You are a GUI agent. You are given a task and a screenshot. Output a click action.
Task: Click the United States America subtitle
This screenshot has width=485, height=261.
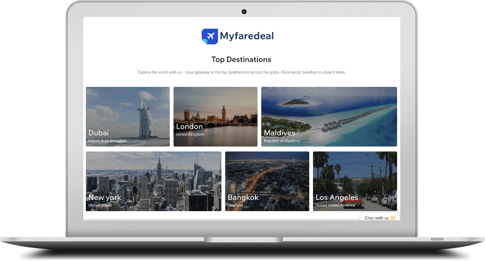click(x=335, y=205)
